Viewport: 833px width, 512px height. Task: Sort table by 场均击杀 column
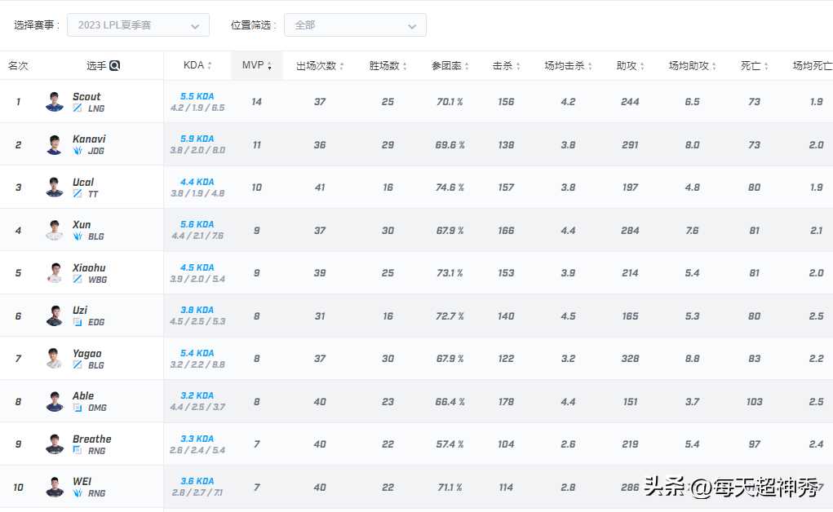[x=568, y=66]
